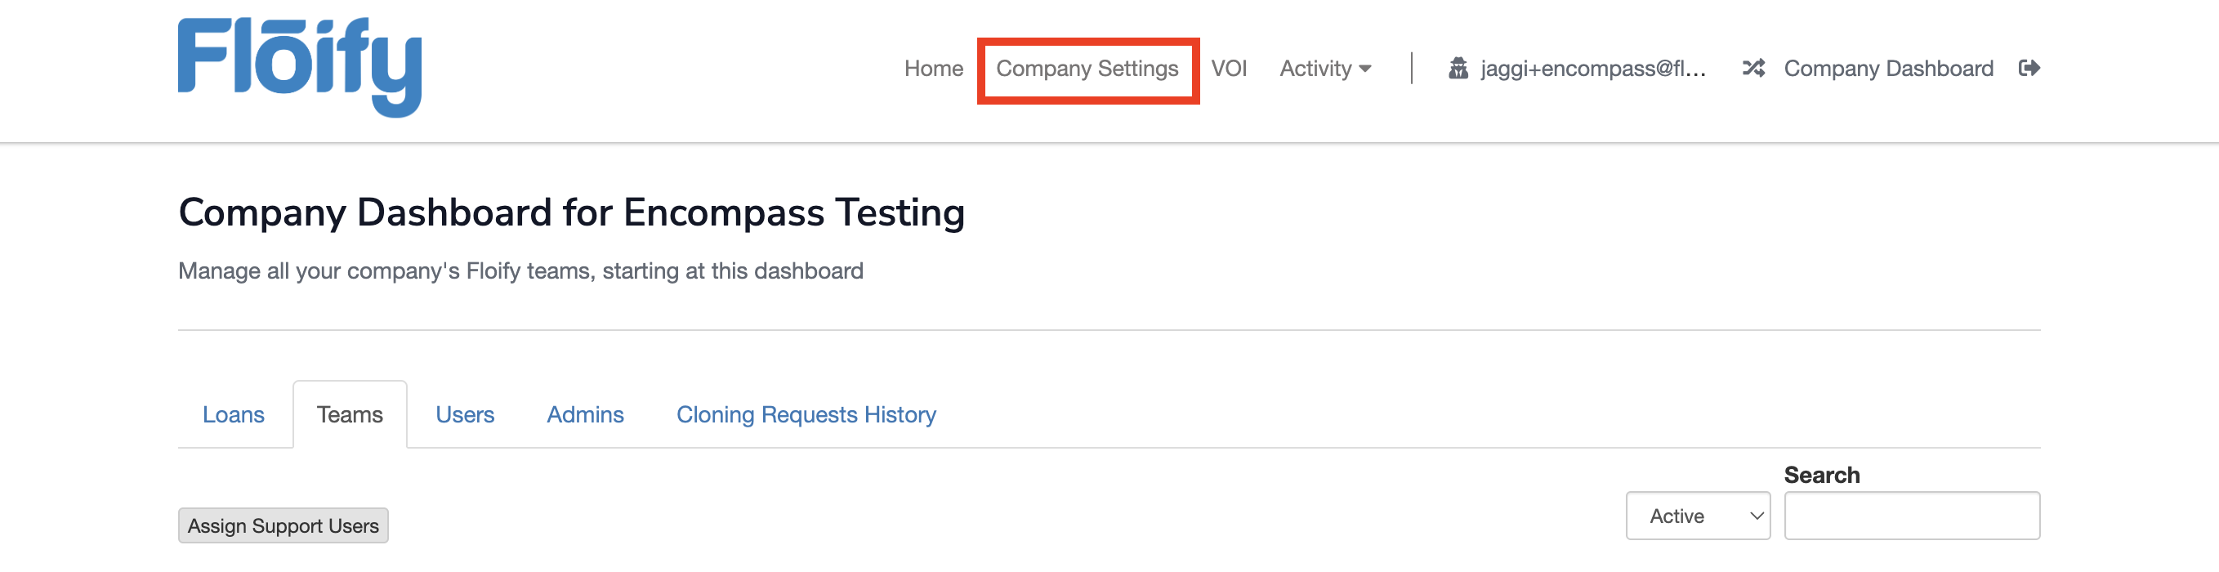
Task: Open the Active status filter dropdown
Action: tap(1698, 516)
